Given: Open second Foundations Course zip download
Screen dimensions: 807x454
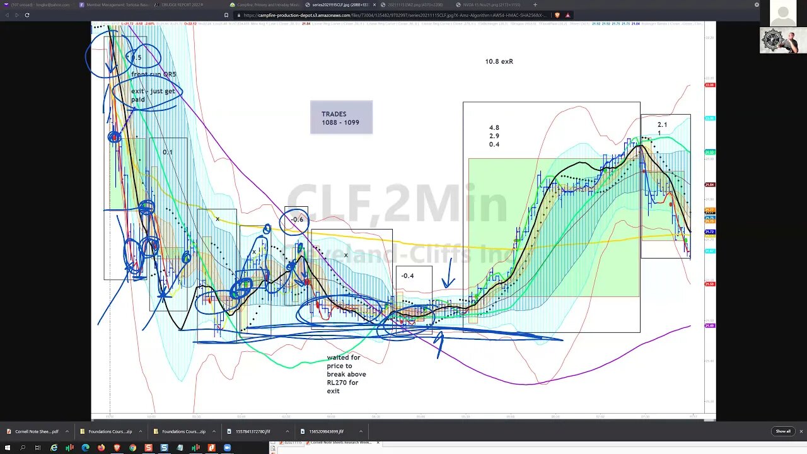Looking at the screenshot, I should pyautogui.click(x=180, y=431).
